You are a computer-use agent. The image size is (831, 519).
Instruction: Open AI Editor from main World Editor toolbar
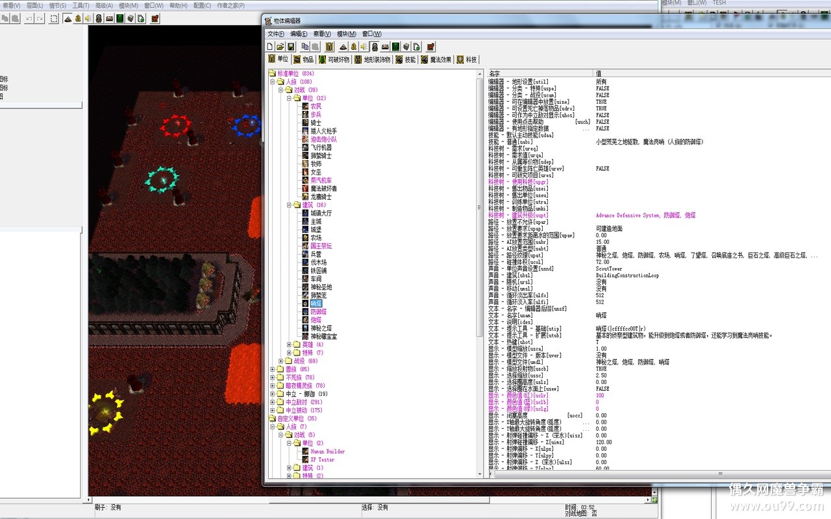pos(119,19)
